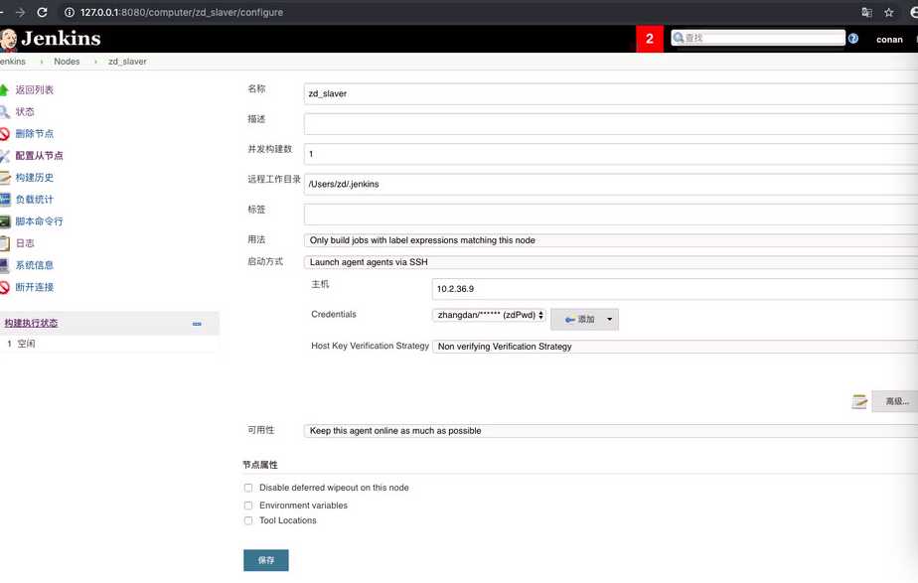Click the browser address bar URL
The image size is (918, 583).
pyautogui.click(x=182, y=12)
